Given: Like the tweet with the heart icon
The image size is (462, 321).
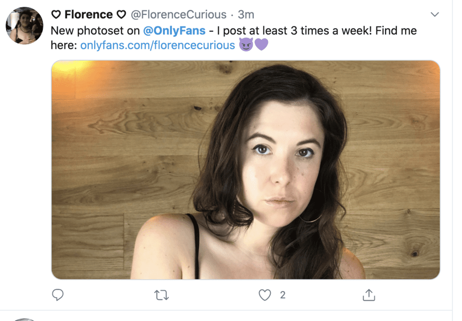Looking at the screenshot, I should pyautogui.click(x=265, y=295).
